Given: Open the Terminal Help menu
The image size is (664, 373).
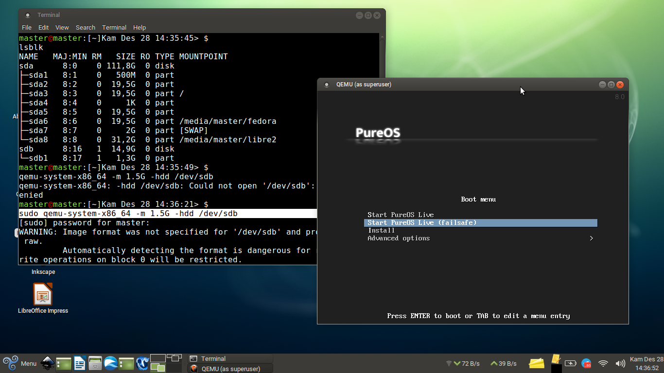Looking at the screenshot, I should pyautogui.click(x=140, y=27).
